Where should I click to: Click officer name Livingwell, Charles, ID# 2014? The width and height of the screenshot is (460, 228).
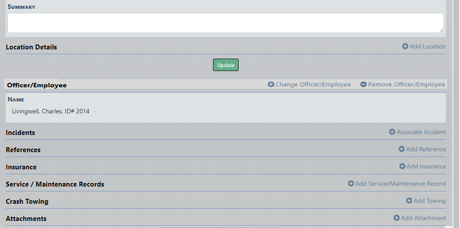(x=51, y=111)
